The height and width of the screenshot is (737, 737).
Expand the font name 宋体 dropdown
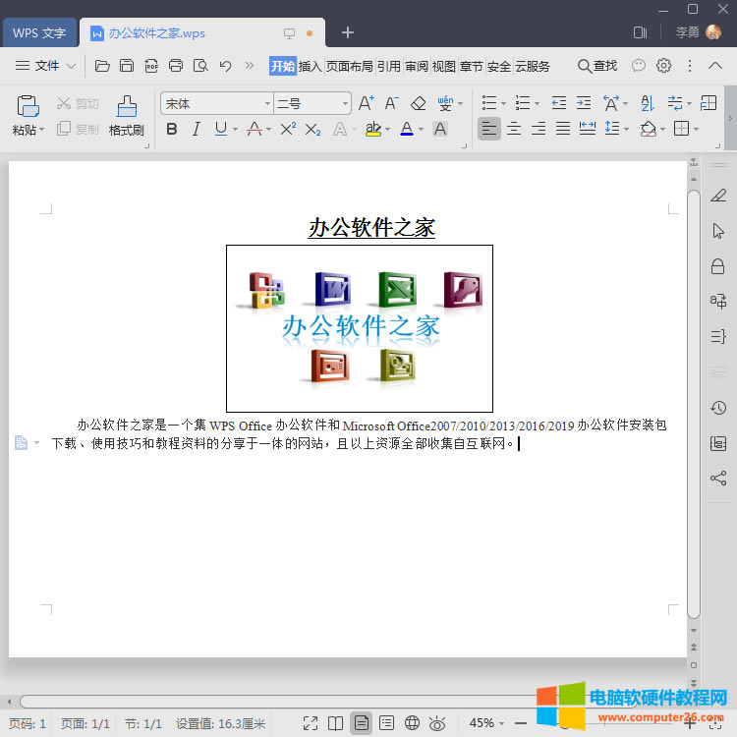(x=267, y=103)
